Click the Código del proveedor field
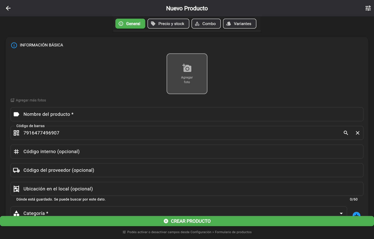This screenshot has height=239, width=374. (187, 170)
